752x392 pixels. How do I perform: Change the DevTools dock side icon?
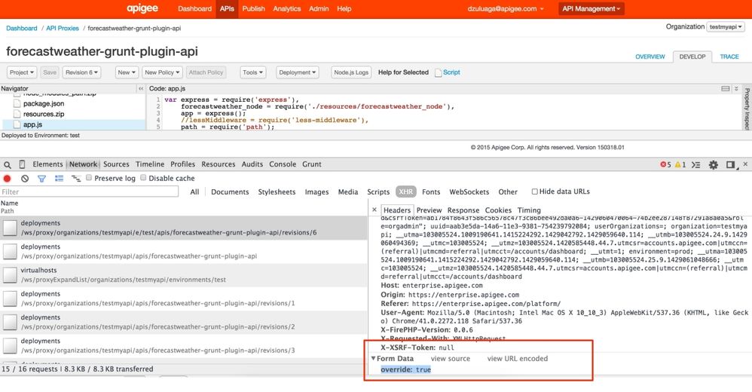(731, 164)
